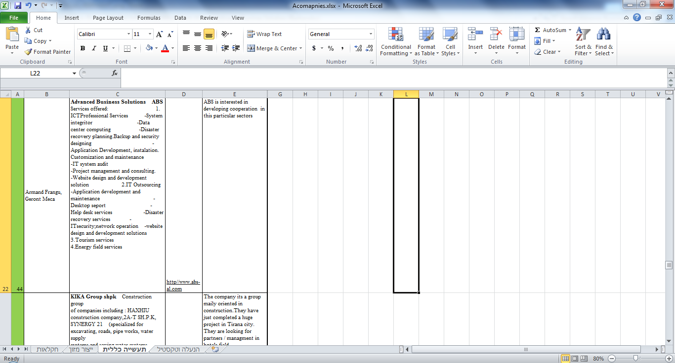Click the zoom slider handle

tap(635, 359)
